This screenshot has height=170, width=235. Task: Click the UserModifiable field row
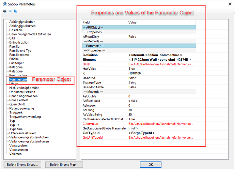click(x=139, y=87)
